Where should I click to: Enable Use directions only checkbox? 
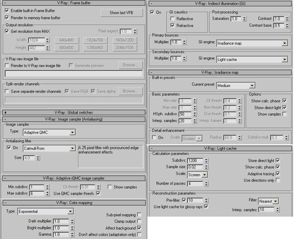278,180
